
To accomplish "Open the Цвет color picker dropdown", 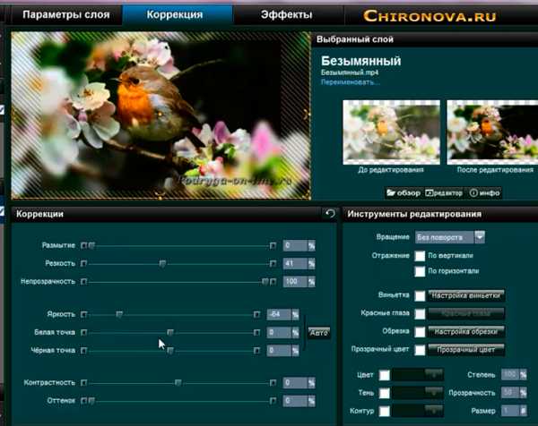I will [x=418, y=375].
